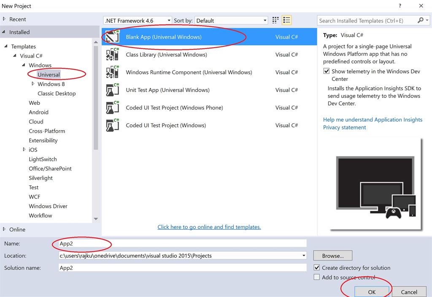Click the Coded UI Test Project (Windows) icon

[113, 125]
